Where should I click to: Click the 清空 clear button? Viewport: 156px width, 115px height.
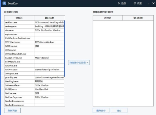119,111
